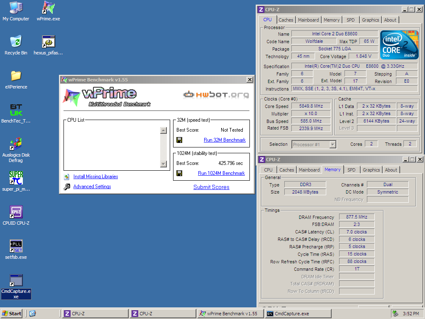Activate first CPU-Z taskbar button
Image resolution: width=425 pixels, height=319 pixels.
tap(95, 314)
